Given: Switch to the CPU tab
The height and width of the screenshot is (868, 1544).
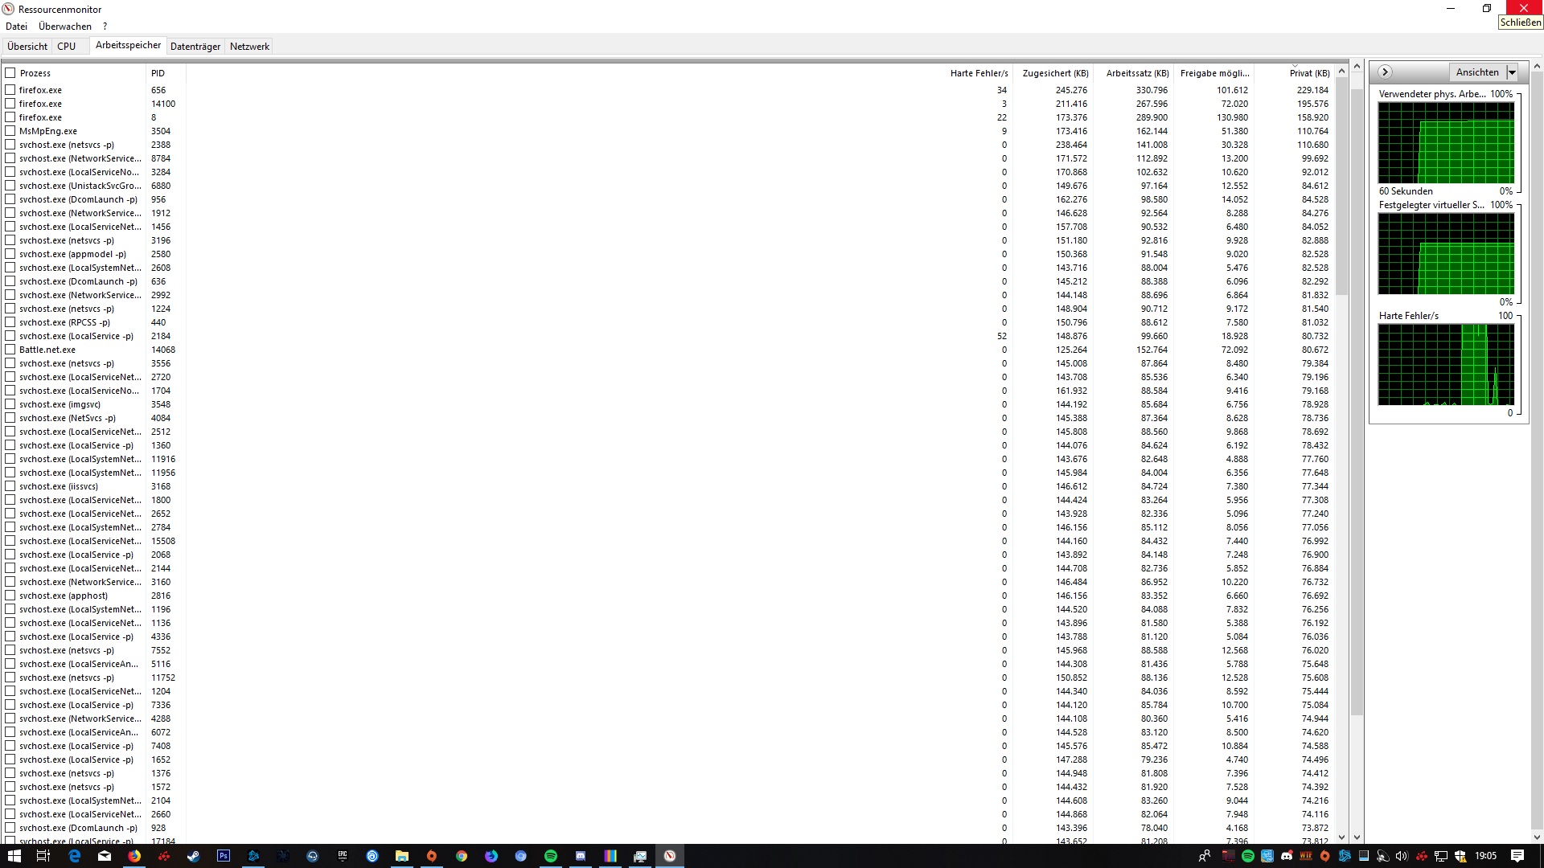Looking at the screenshot, I should click(x=67, y=47).
